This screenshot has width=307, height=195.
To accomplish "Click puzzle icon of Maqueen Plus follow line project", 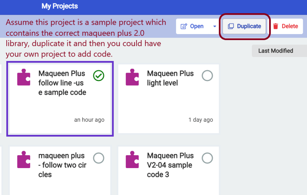I will [24, 77].
